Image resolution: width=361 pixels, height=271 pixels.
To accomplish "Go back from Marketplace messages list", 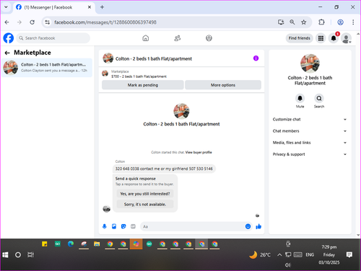I will pyautogui.click(x=7, y=53).
